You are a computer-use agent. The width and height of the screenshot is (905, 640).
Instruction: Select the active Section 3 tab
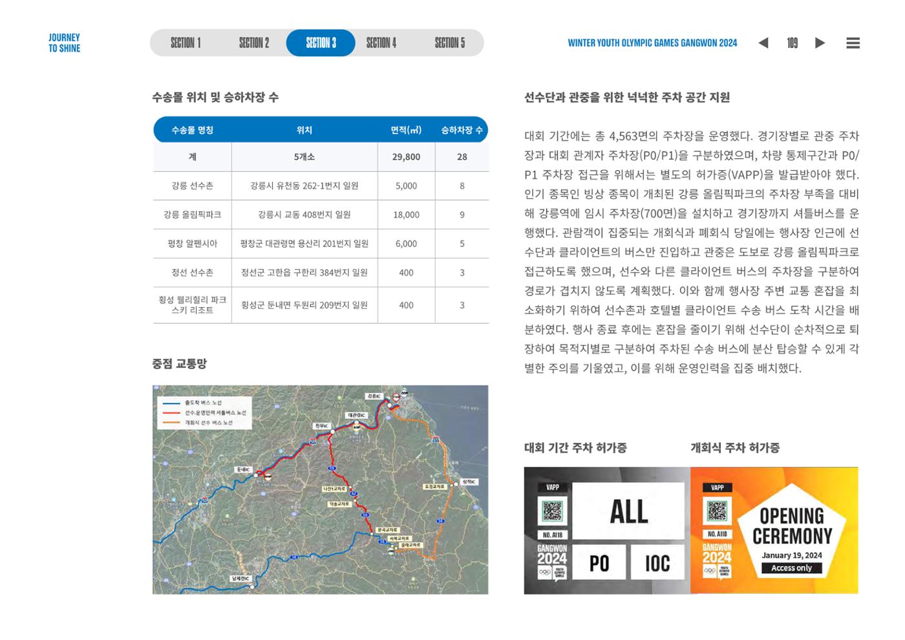click(321, 43)
